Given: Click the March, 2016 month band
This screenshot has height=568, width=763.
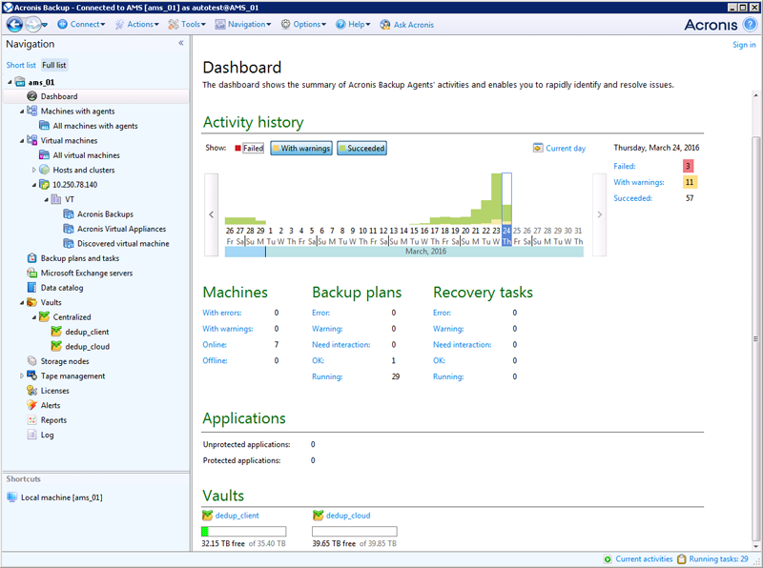Looking at the screenshot, I should click(x=424, y=252).
